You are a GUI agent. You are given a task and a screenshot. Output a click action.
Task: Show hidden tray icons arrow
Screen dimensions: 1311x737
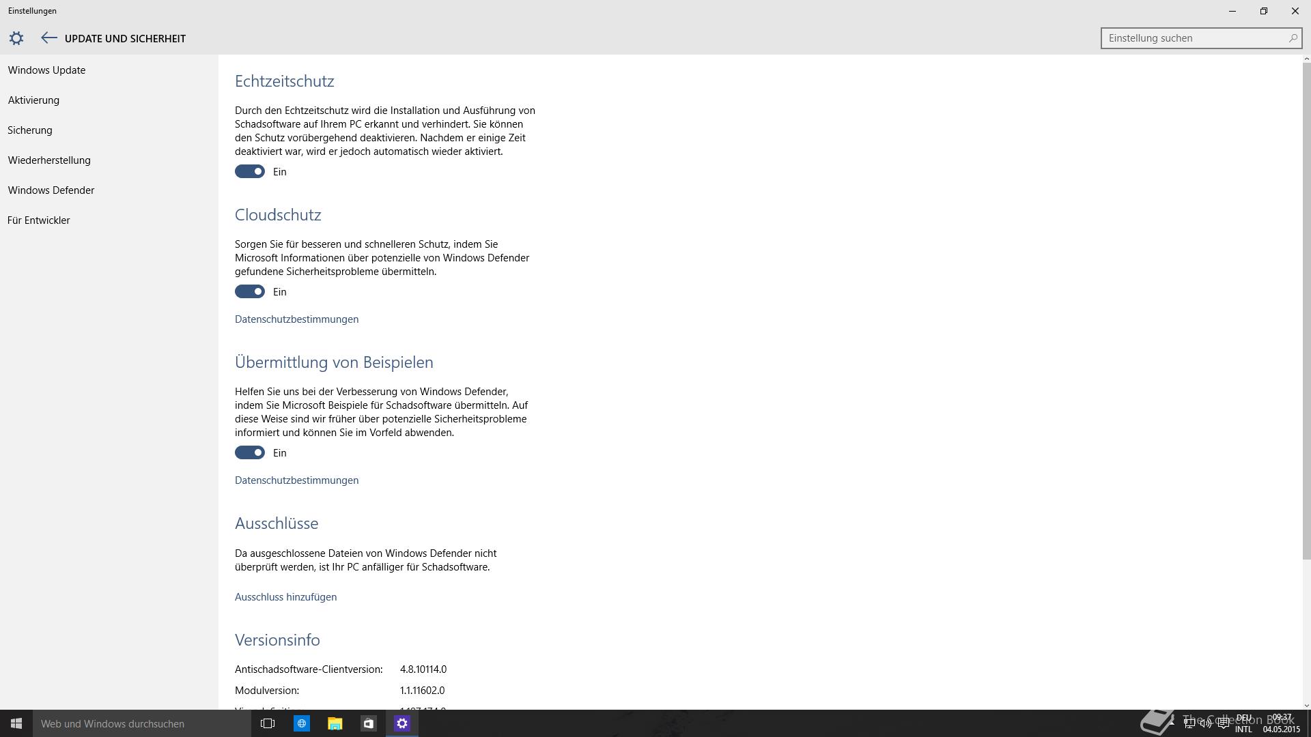(1172, 723)
